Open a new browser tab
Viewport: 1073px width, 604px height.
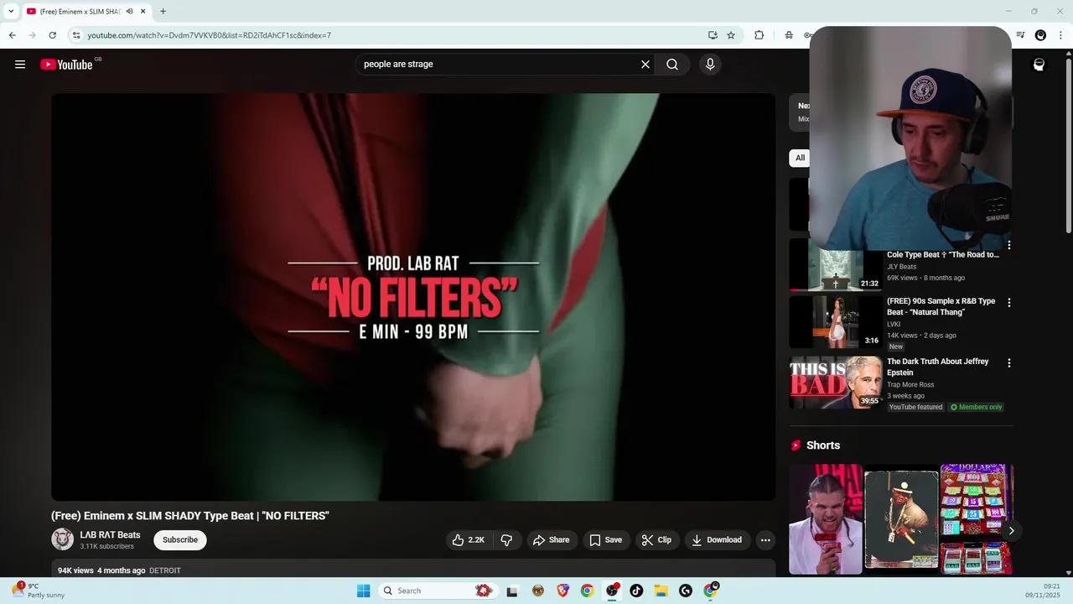tap(163, 12)
